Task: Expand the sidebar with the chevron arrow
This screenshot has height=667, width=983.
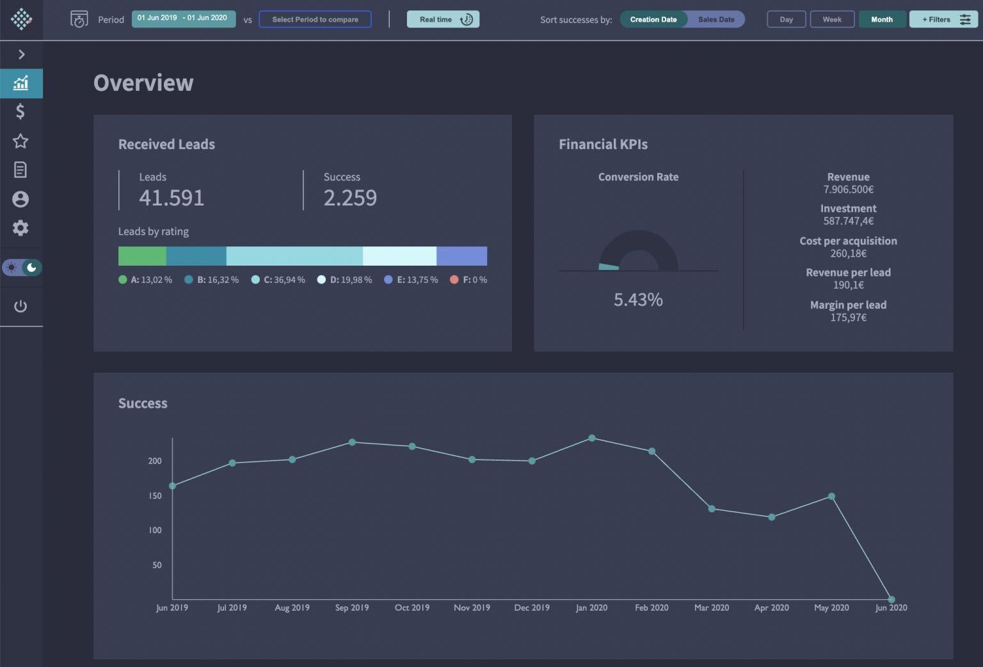Action: tap(22, 54)
